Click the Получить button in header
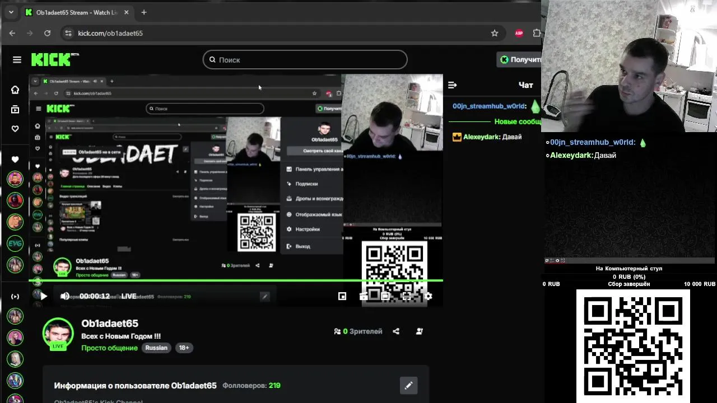Viewport: 717px width, 403px height. (x=520, y=59)
